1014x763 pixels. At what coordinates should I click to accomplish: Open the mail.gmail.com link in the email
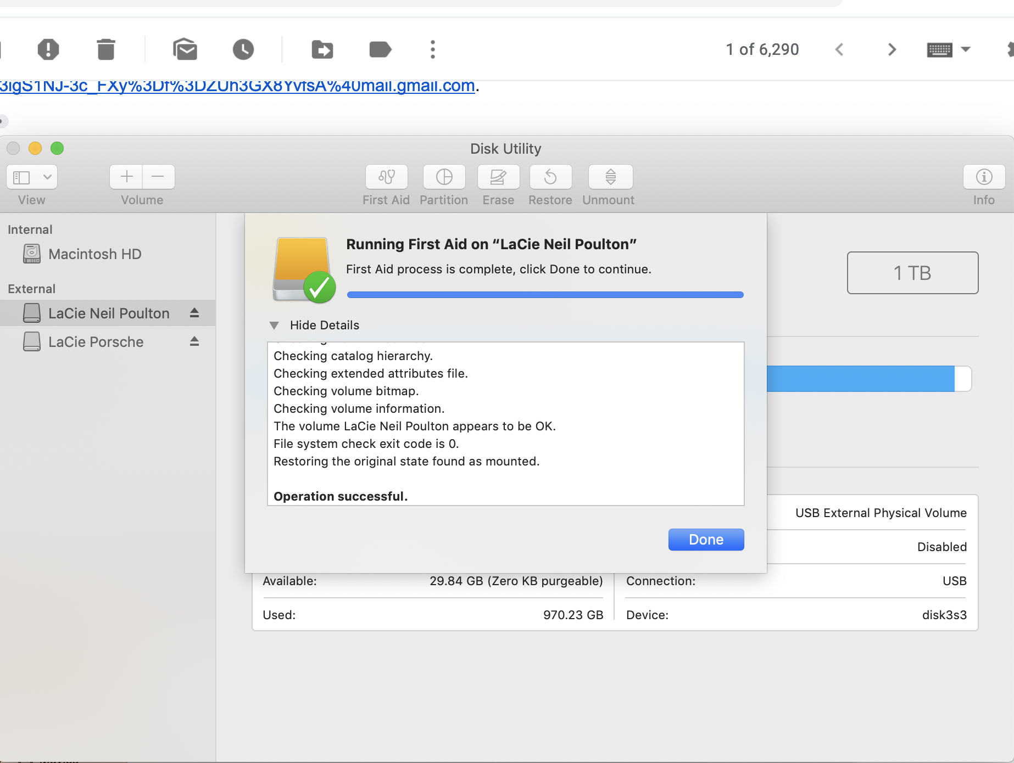[237, 86]
